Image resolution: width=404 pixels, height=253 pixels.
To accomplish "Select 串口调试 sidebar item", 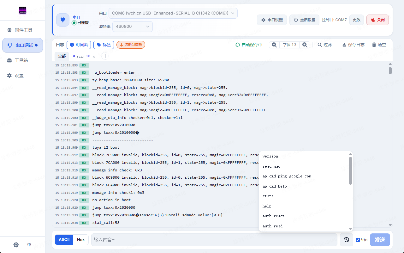I will point(22,45).
